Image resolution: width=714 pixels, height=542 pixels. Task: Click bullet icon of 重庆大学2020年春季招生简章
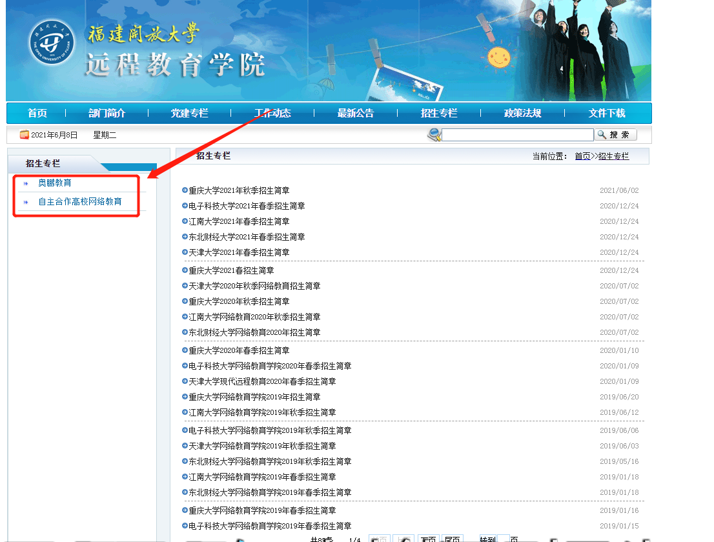coord(185,350)
